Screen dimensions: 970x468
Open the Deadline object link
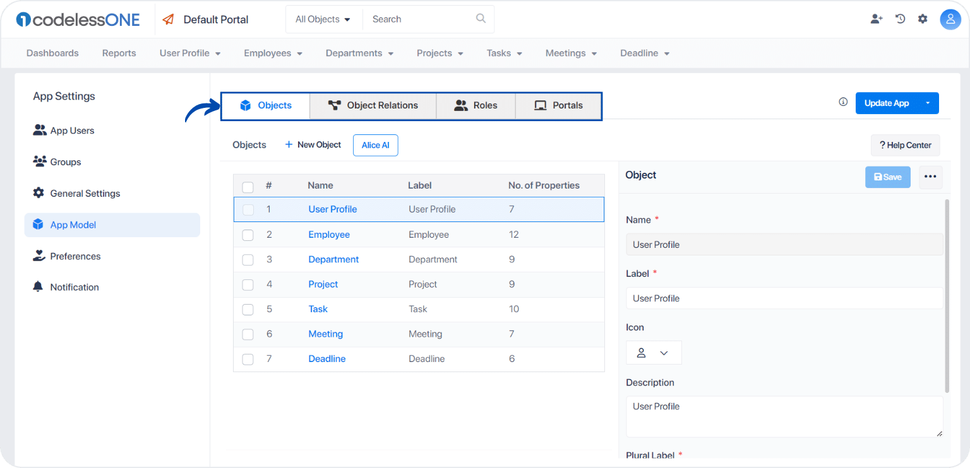tap(327, 359)
